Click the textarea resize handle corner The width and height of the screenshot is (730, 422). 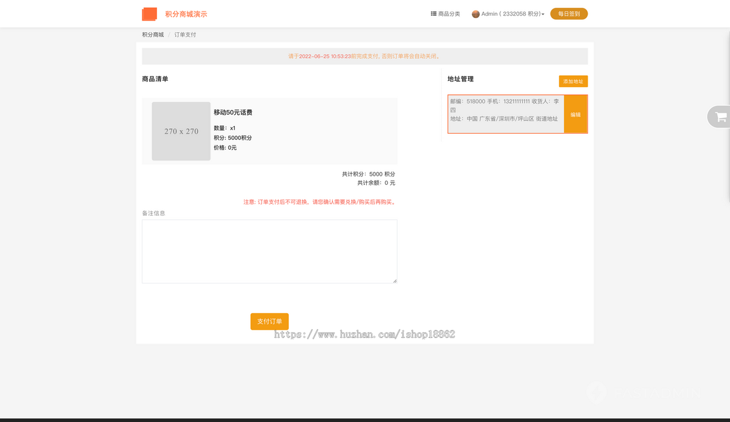coord(394,280)
